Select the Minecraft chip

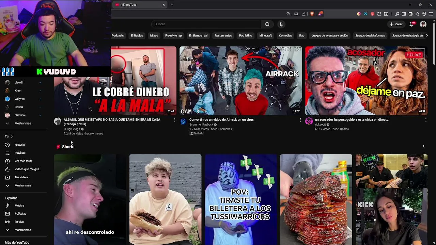(x=265, y=36)
